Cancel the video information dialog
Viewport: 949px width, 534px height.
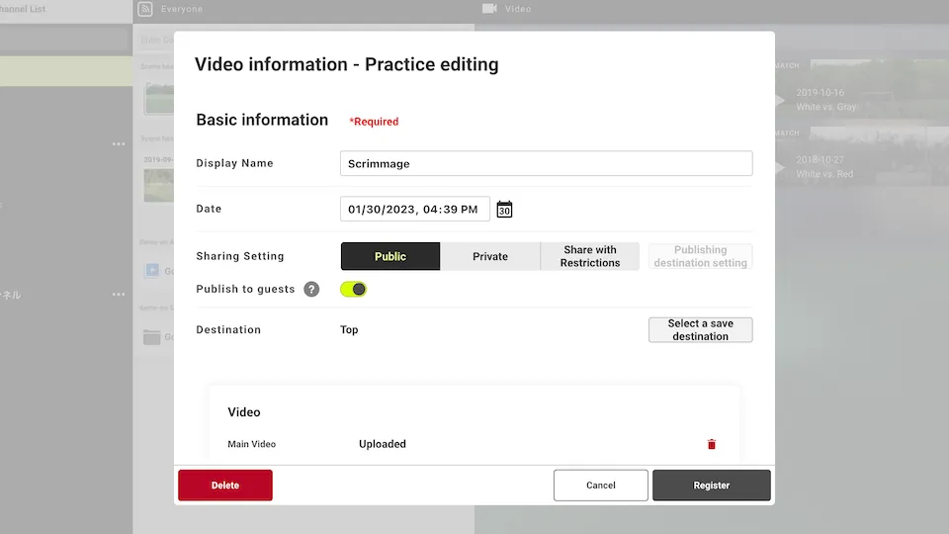pos(600,485)
